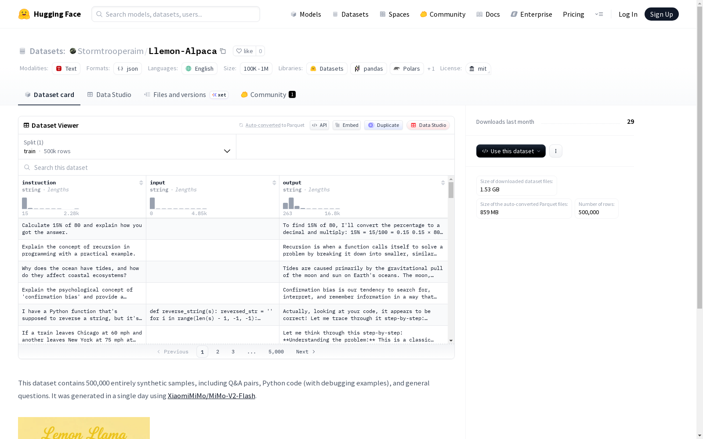Switch to the Data Studio tab
The image size is (703, 439).
pos(109,95)
